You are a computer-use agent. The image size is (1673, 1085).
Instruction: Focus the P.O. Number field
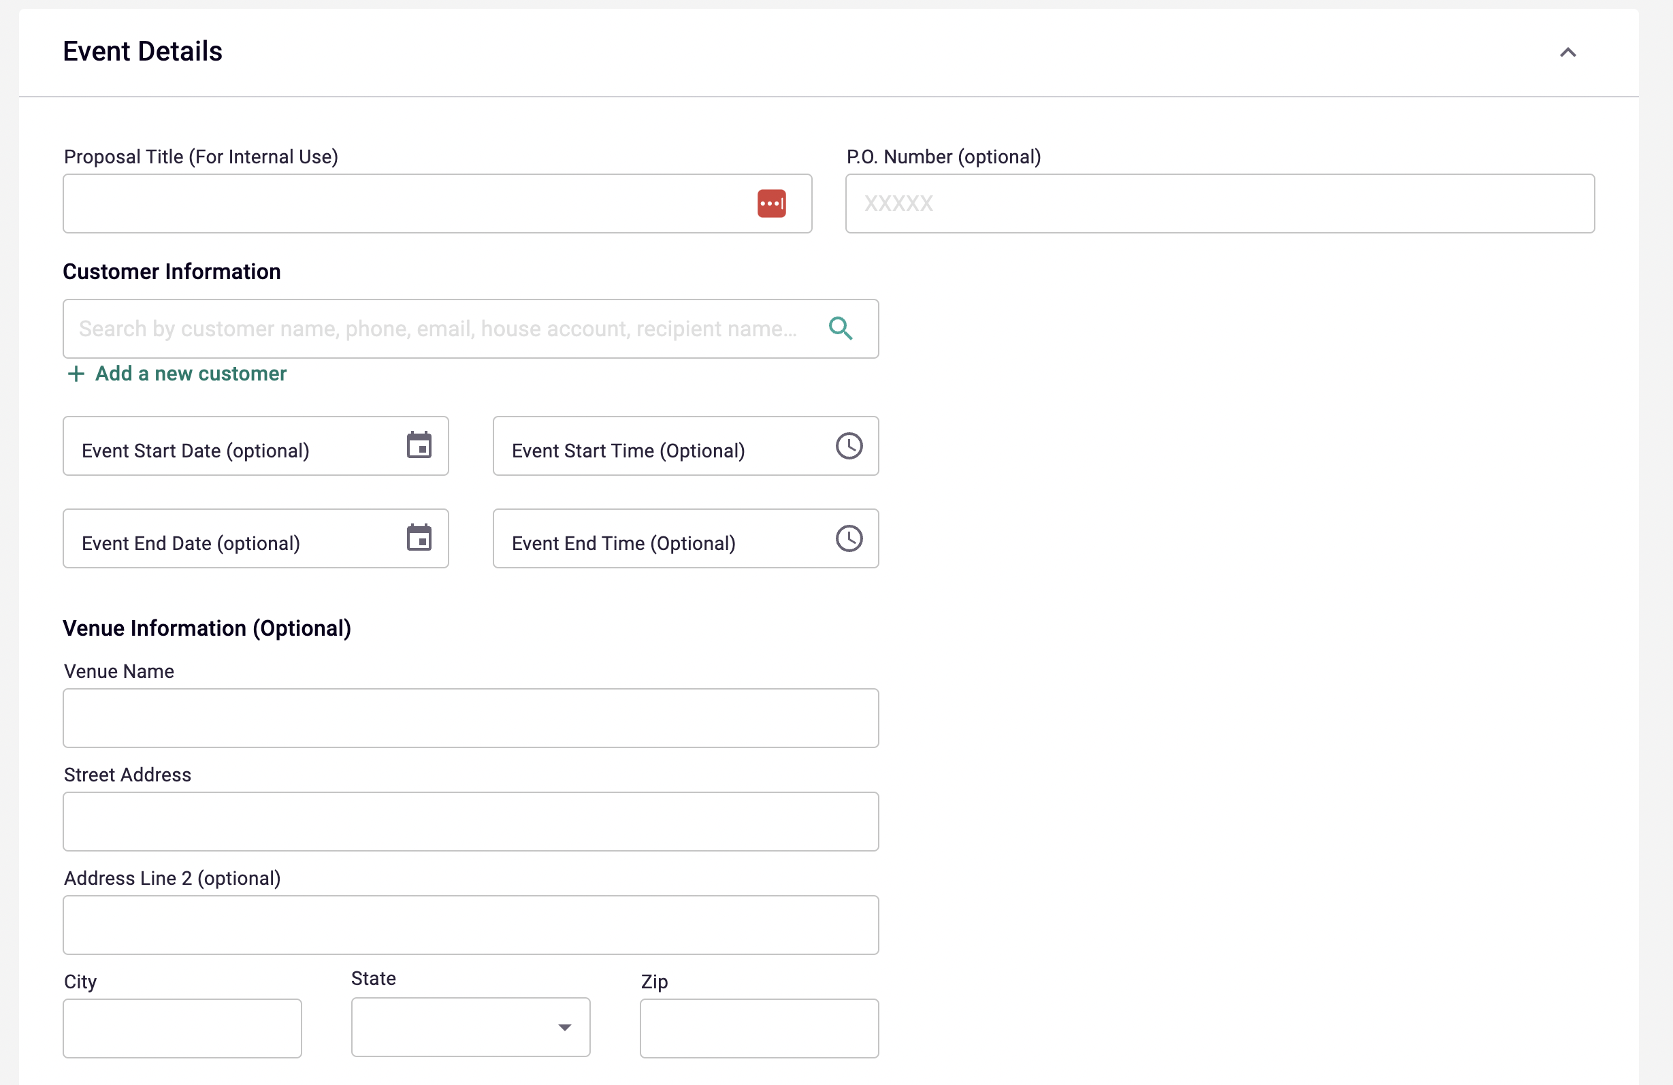pyautogui.click(x=1220, y=204)
